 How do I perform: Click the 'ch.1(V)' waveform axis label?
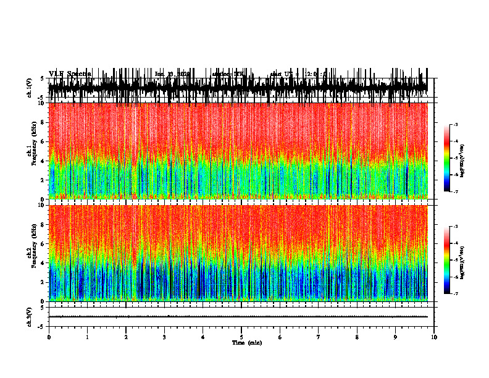[30, 88]
